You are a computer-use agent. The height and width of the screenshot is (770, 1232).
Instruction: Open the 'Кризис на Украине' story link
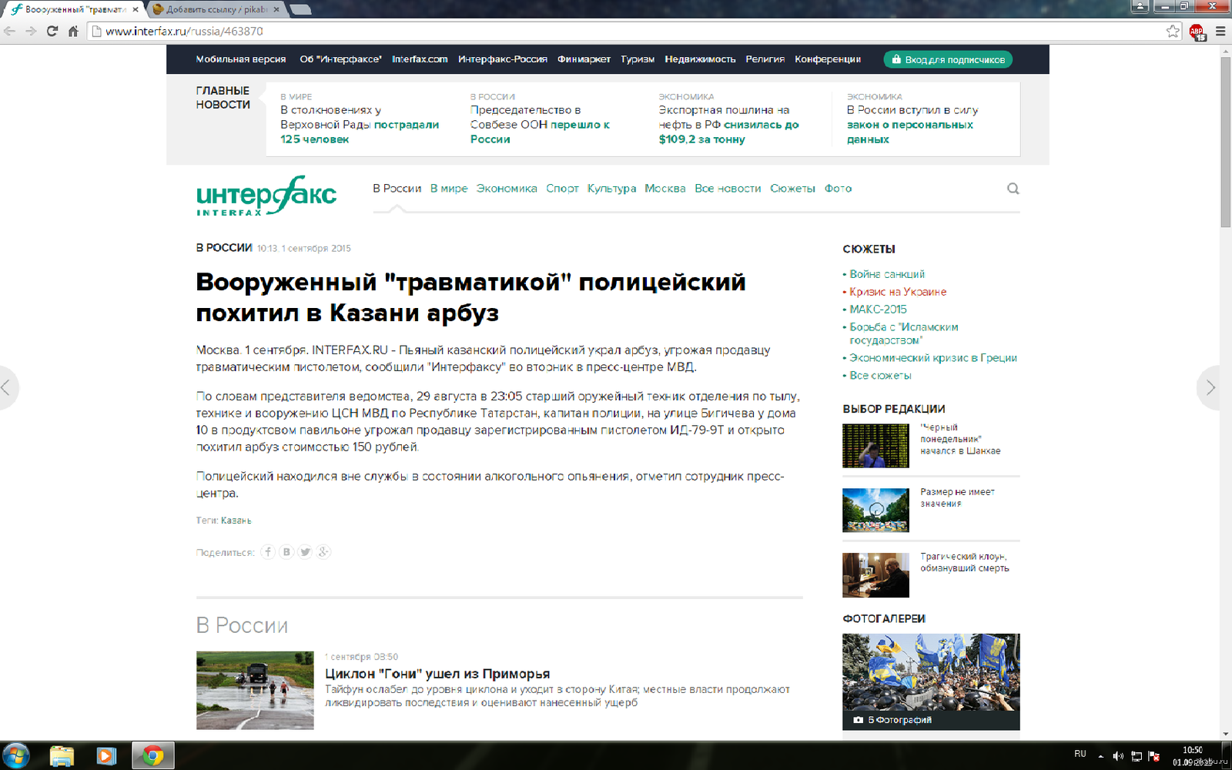(x=898, y=292)
